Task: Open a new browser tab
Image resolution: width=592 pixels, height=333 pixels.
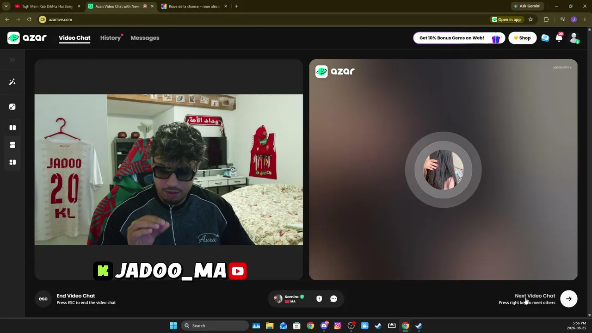Action: (x=237, y=6)
